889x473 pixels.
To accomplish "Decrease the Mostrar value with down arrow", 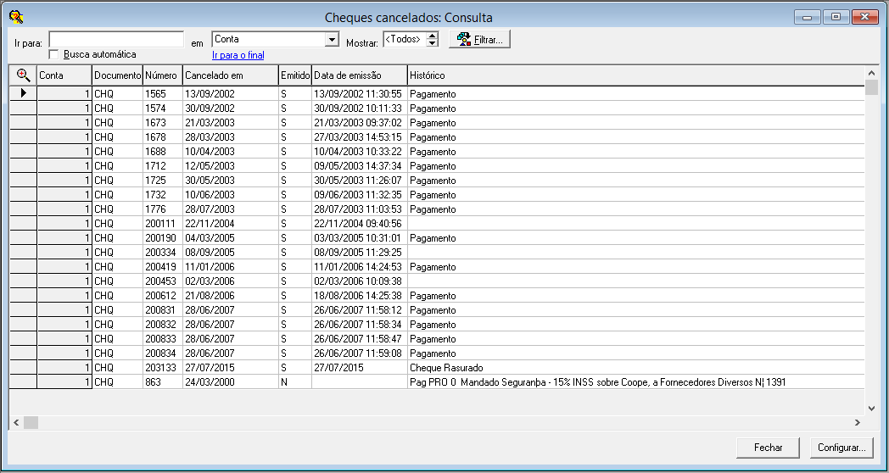I will [433, 43].
